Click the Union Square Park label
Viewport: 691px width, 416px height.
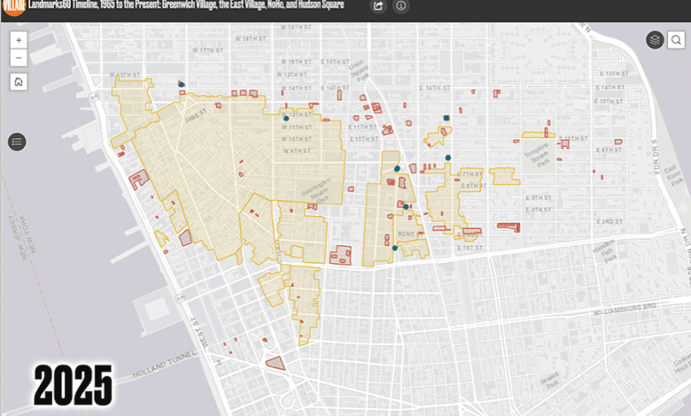[x=357, y=69]
